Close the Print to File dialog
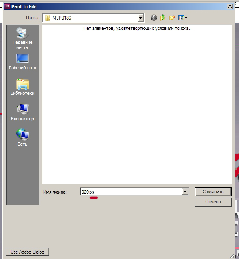 coord(230,7)
